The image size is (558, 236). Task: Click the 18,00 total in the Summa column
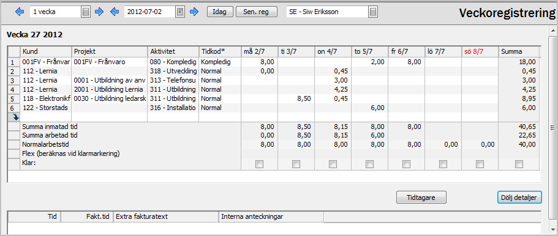coord(519,62)
